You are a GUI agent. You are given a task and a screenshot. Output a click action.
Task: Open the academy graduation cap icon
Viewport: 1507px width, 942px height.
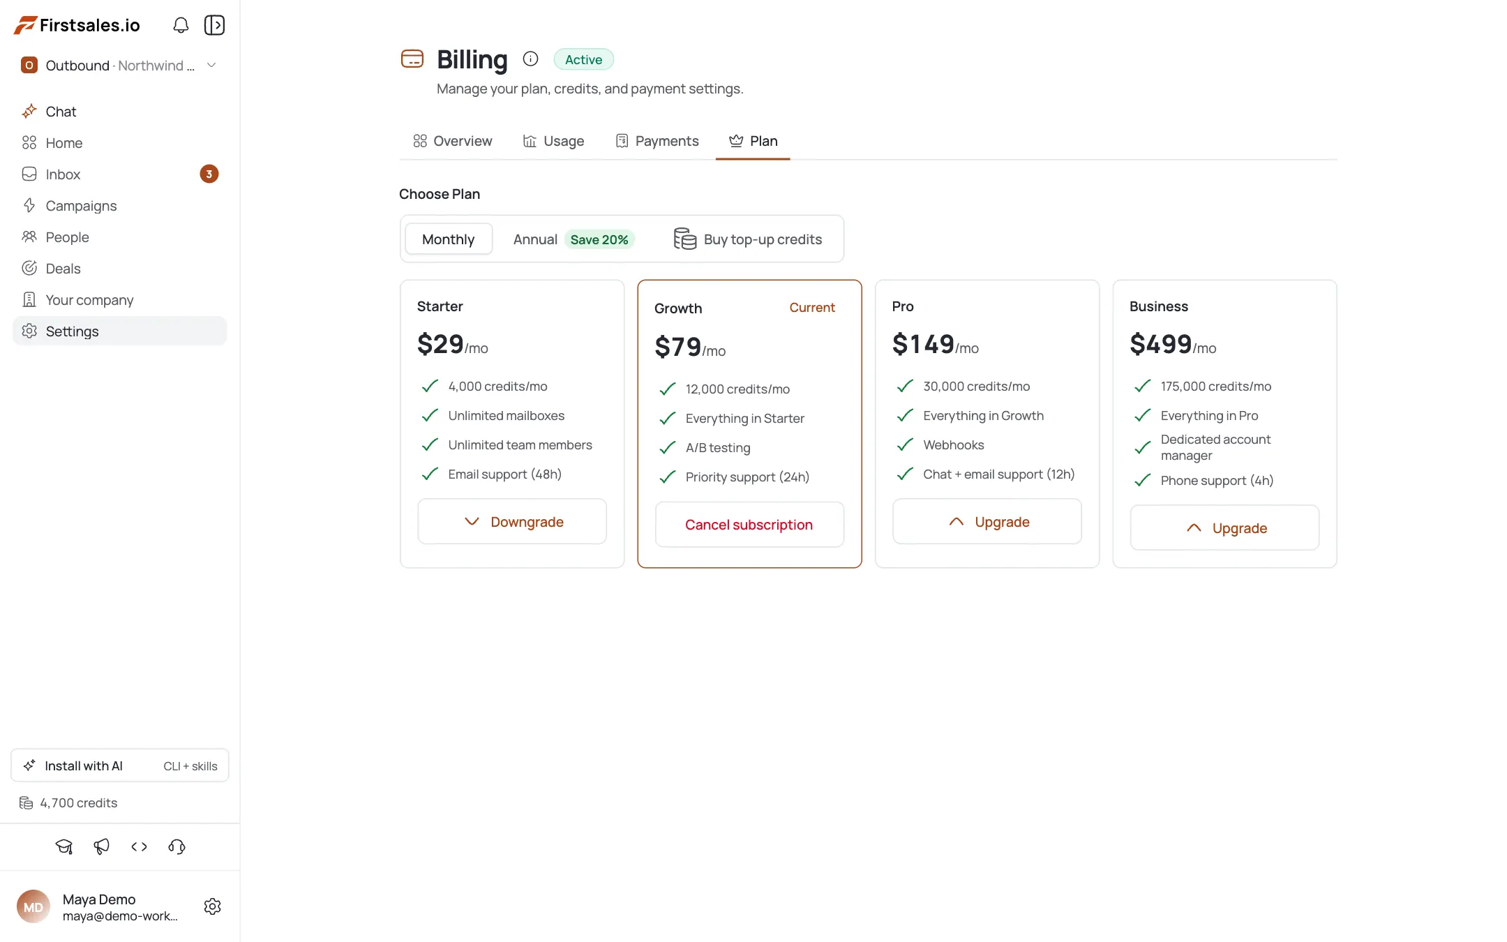64,846
